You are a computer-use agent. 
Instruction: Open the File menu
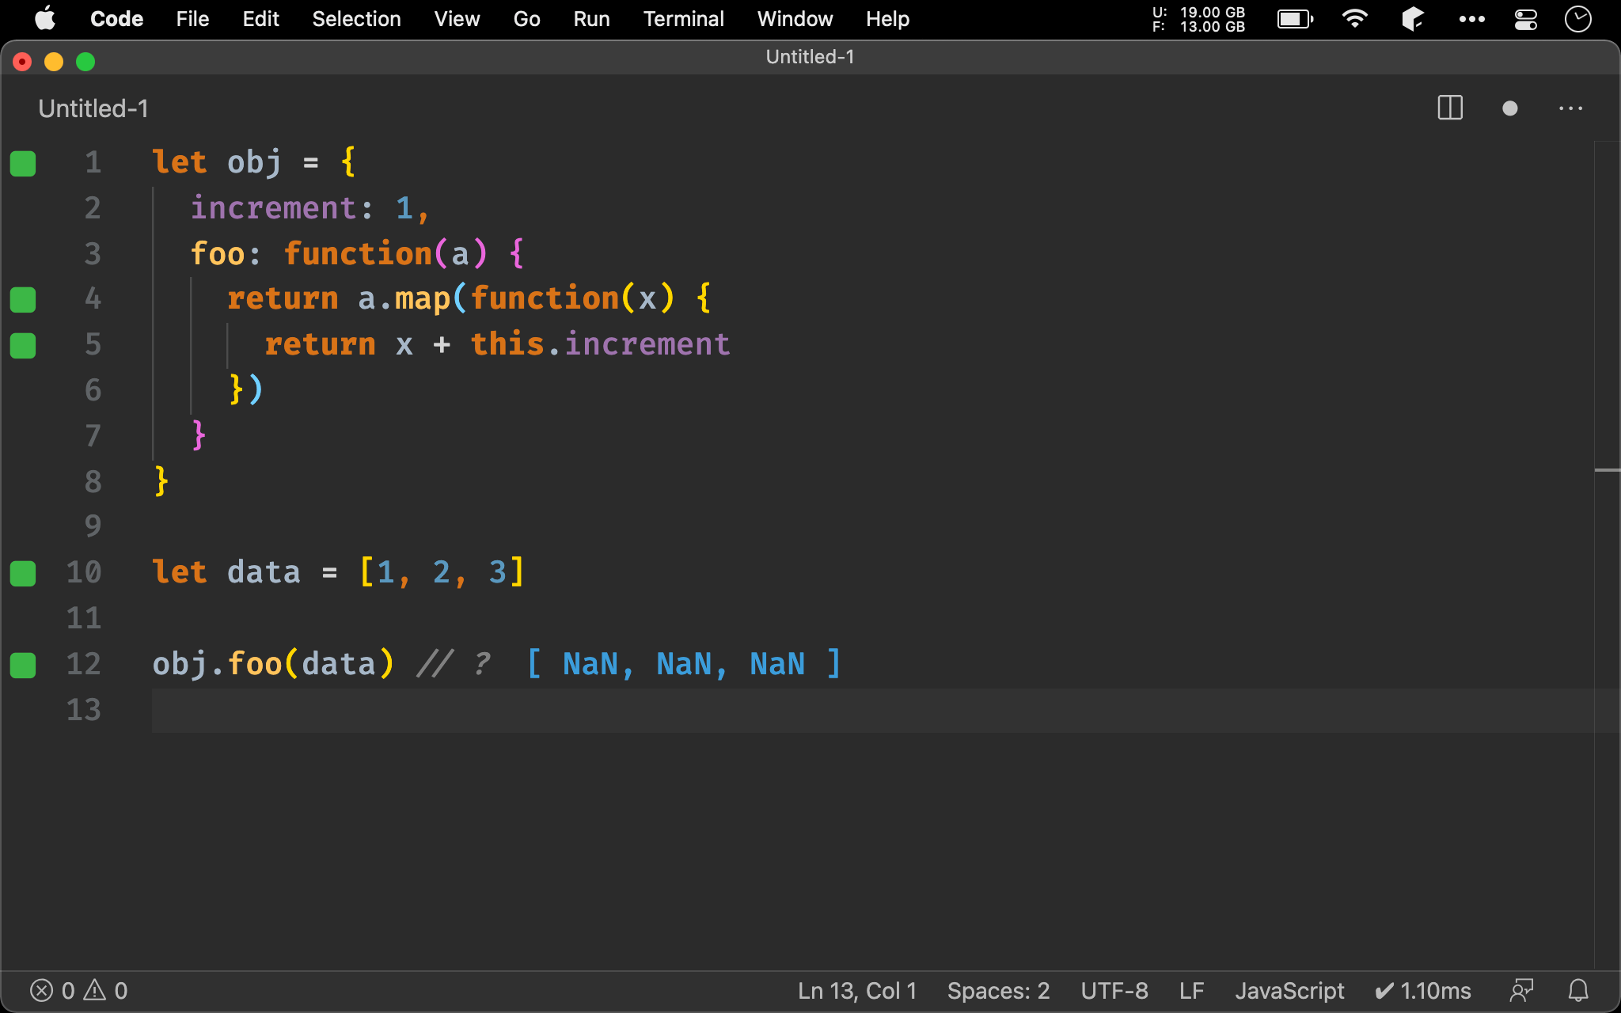[192, 19]
